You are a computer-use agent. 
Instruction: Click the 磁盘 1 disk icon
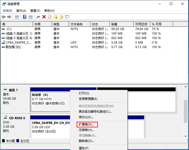coord(5,89)
